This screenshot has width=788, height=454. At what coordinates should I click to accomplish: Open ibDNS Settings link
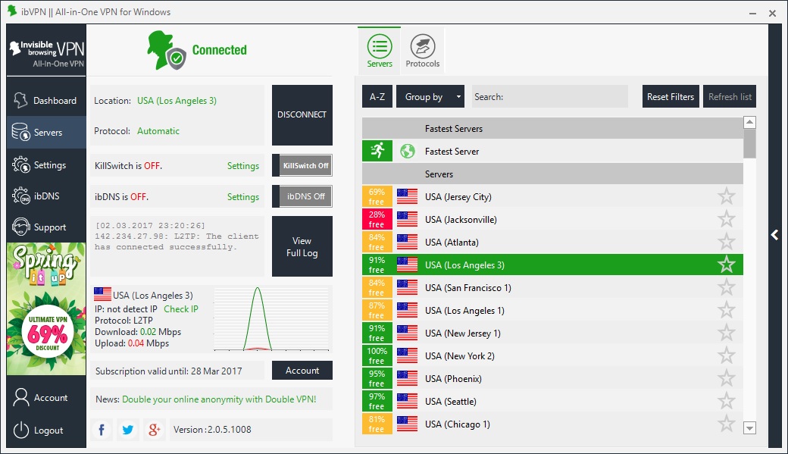tap(243, 197)
